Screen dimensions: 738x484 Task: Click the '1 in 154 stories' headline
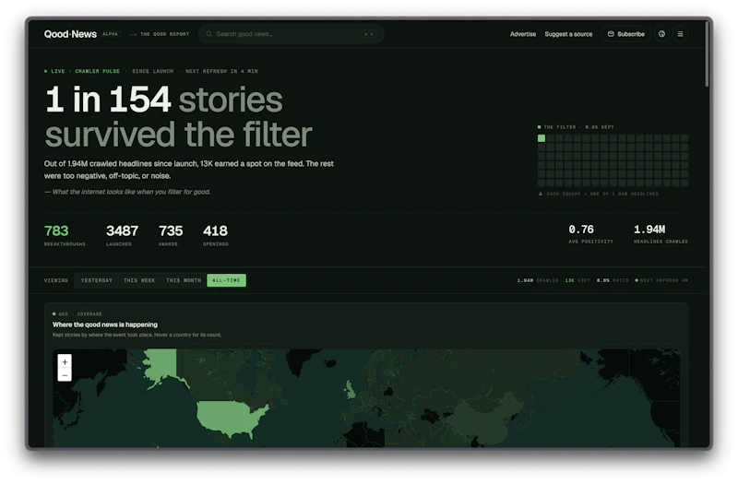coord(164,100)
